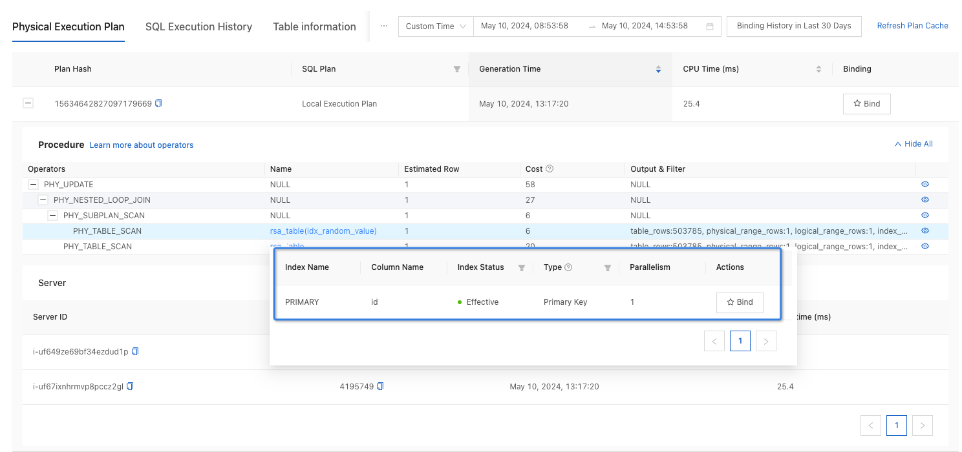The image size is (962, 452).
Task: Click Binding History in Last 30 Days
Action: [794, 26]
